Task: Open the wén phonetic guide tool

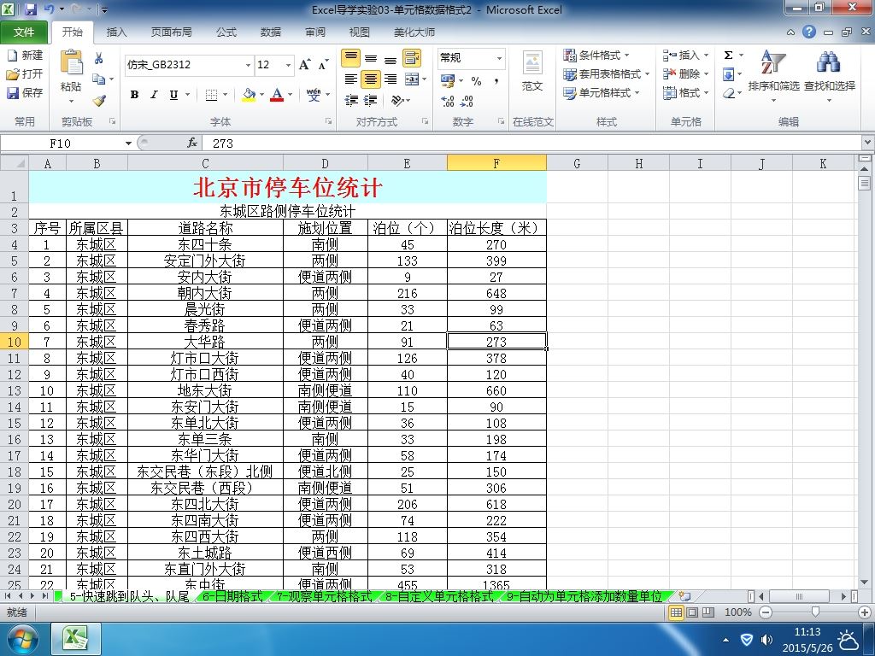Action: 314,94
